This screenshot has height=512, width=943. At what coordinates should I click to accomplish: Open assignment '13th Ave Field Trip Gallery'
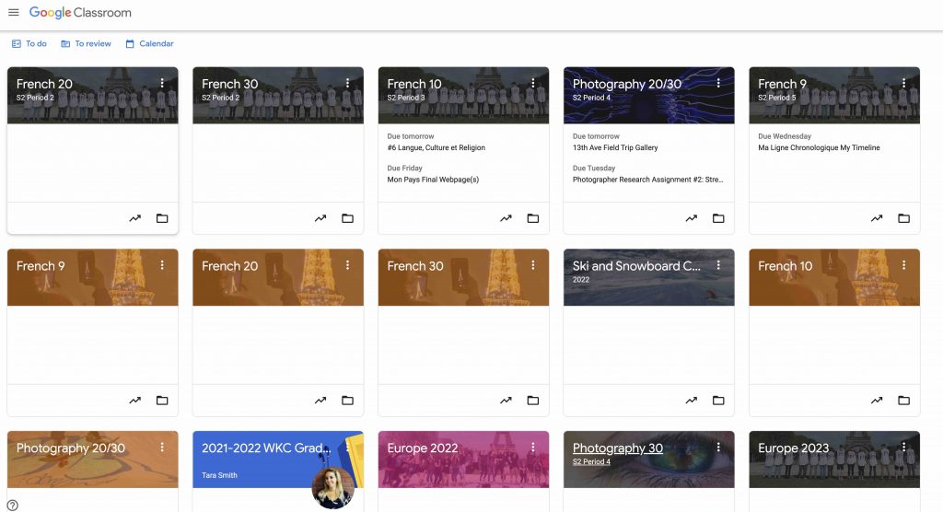(615, 147)
